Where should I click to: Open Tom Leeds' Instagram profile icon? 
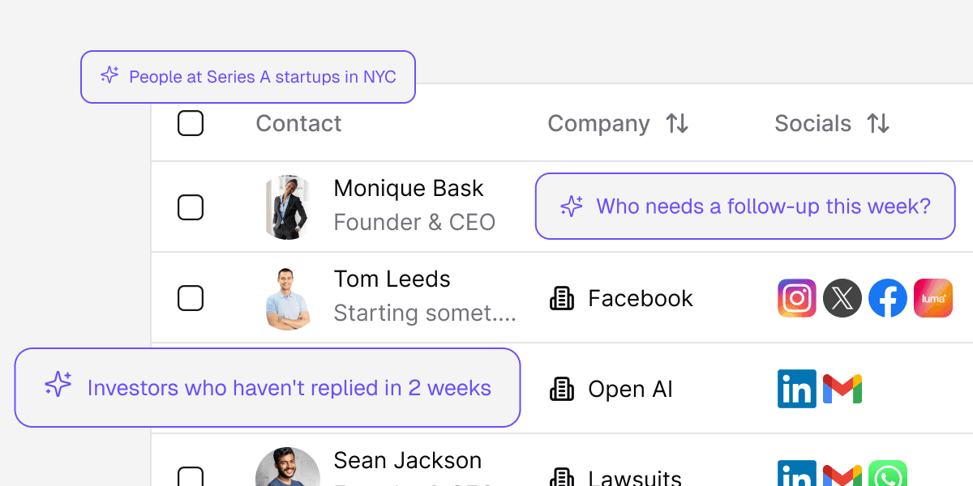pyautogui.click(x=797, y=298)
